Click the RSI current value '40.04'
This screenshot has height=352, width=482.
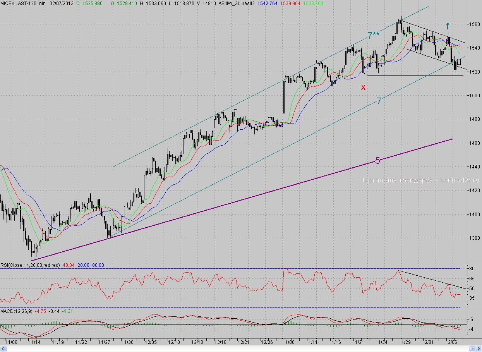[x=69, y=265]
